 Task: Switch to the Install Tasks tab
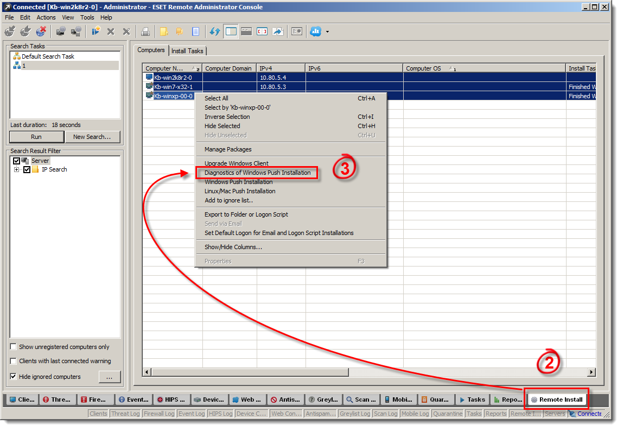187,51
